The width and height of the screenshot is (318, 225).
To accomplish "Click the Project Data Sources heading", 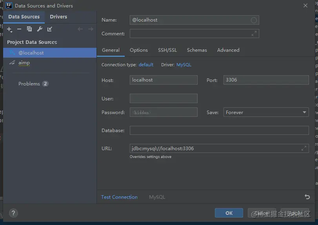I will (32, 42).
